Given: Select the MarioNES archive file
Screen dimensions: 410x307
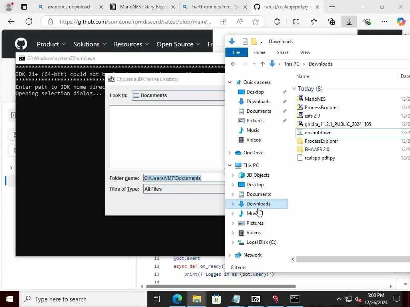Looking at the screenshot, I should click(x=315, y=99).
